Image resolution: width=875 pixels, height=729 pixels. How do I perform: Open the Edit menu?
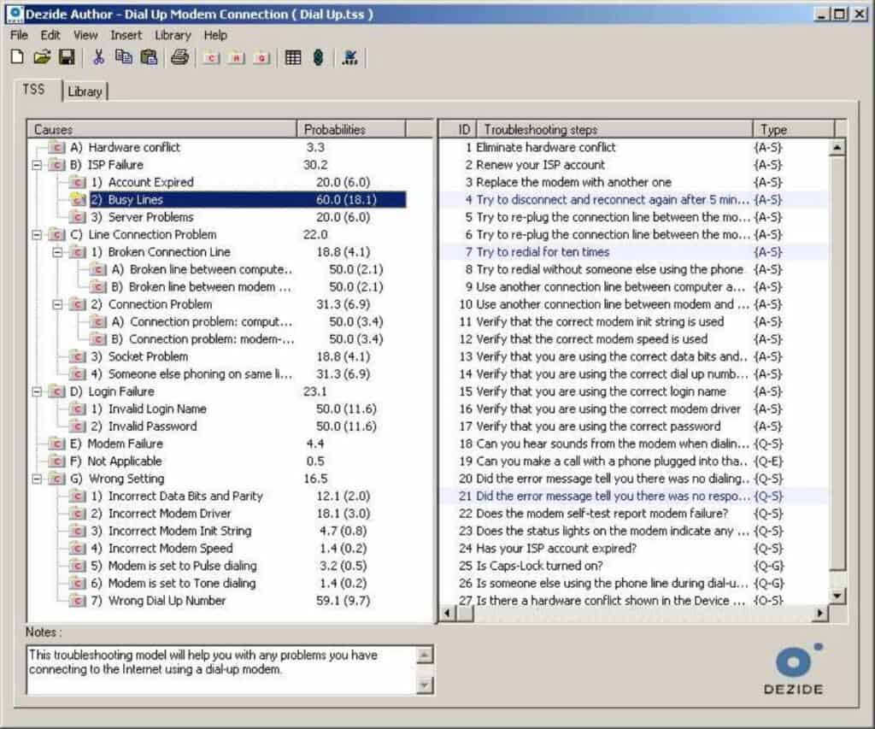point(50,35)
